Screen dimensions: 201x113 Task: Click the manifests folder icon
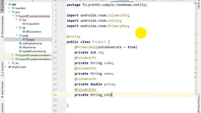(13, 8)
